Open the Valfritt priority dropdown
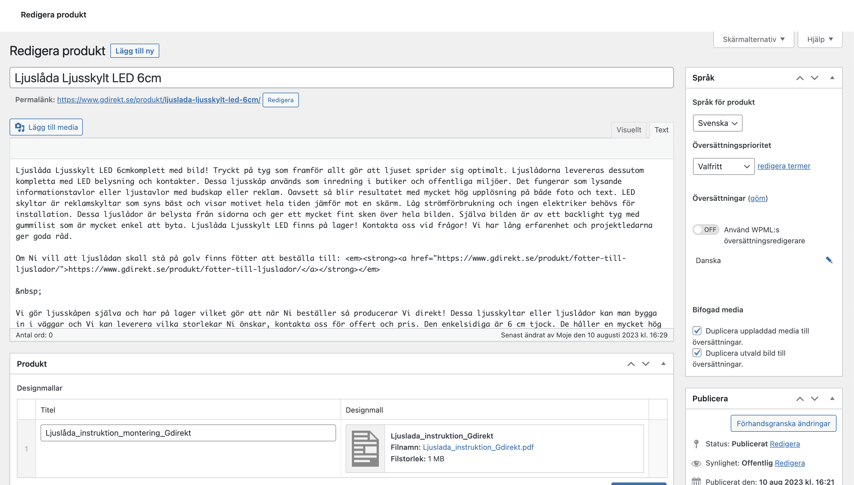Screen dimensions: 854x485 pyautogui.click(x=723, y=166)
